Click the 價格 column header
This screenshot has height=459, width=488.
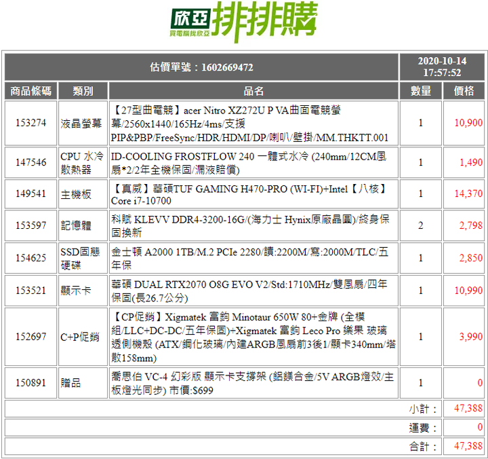[464, 91]
